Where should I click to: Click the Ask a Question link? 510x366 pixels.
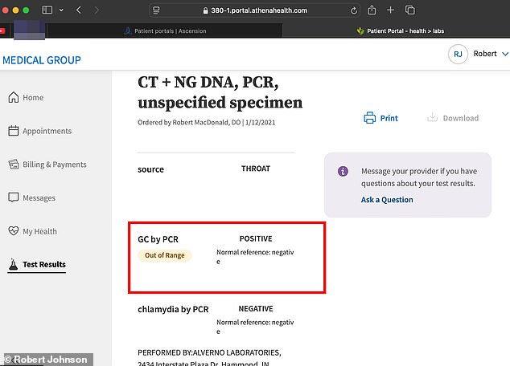point(387,200)
